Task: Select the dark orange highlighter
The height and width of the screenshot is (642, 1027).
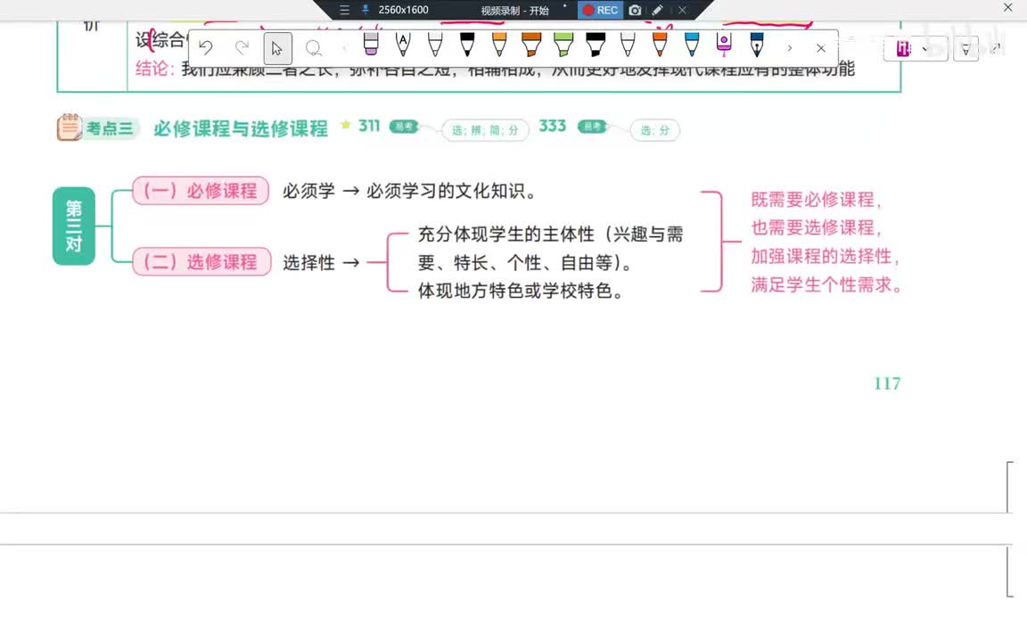Action: (531, 44)
